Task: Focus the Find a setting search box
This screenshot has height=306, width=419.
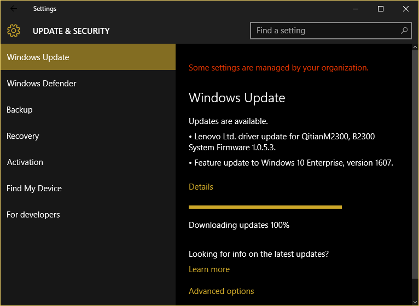Action: 325,31
